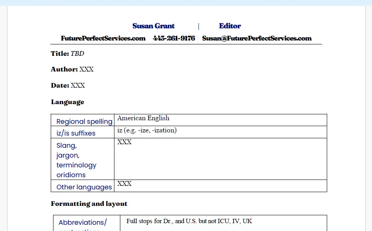Place cursor in the TBD title value
Screen dimensions: 372x231
pos(77,53)
